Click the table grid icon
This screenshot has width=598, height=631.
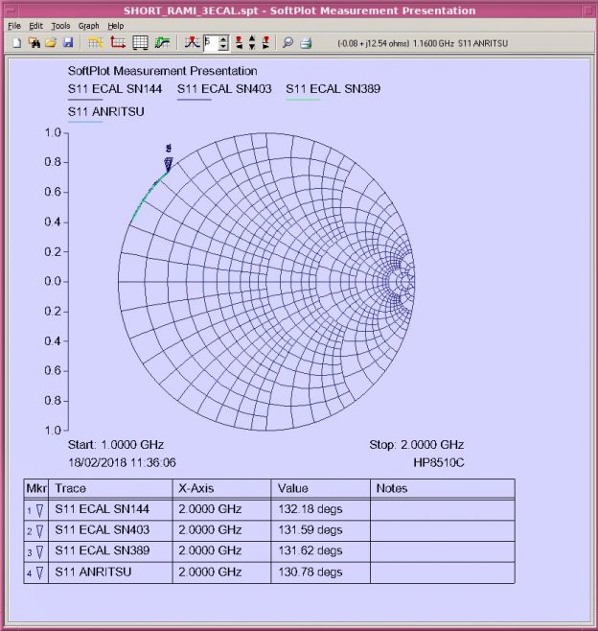click(140, 42)
